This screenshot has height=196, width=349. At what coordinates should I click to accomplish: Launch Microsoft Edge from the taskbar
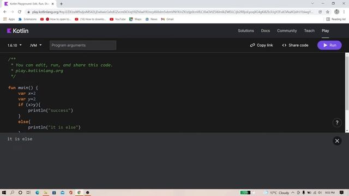(37, 192)
